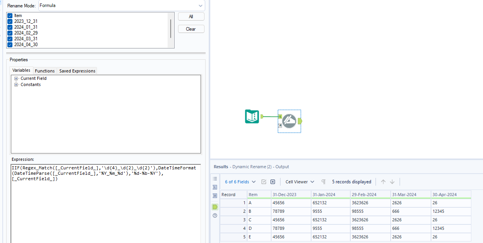Expand the Current Field tree node
The height and width of the screenshot is (243, 483).
16,78
